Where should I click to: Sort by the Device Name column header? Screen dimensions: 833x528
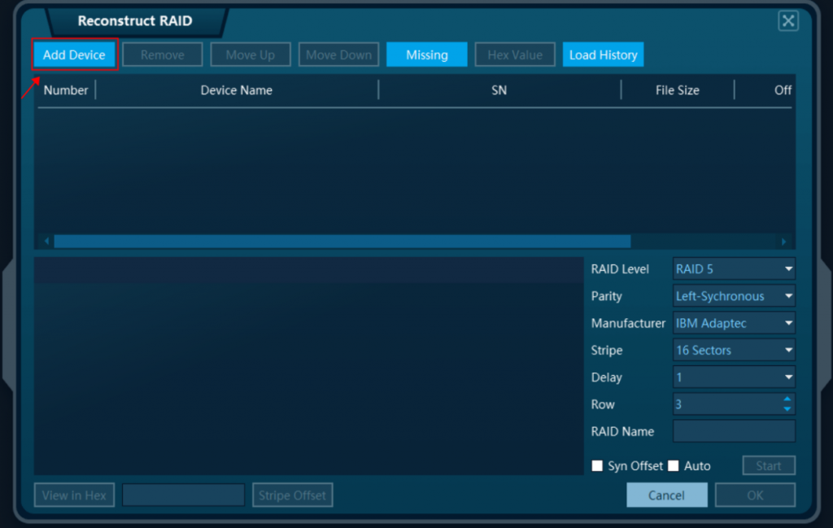pyautogui.click(x=236, y=90)
